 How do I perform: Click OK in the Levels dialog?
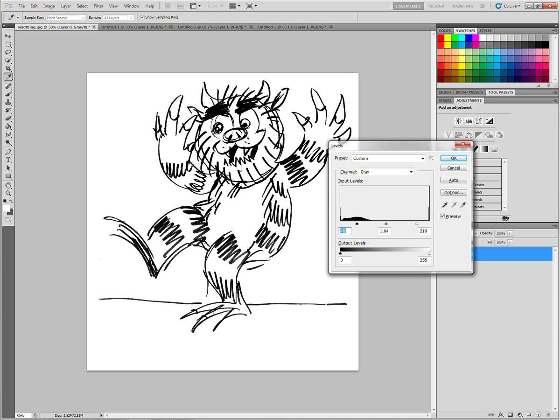454,158
